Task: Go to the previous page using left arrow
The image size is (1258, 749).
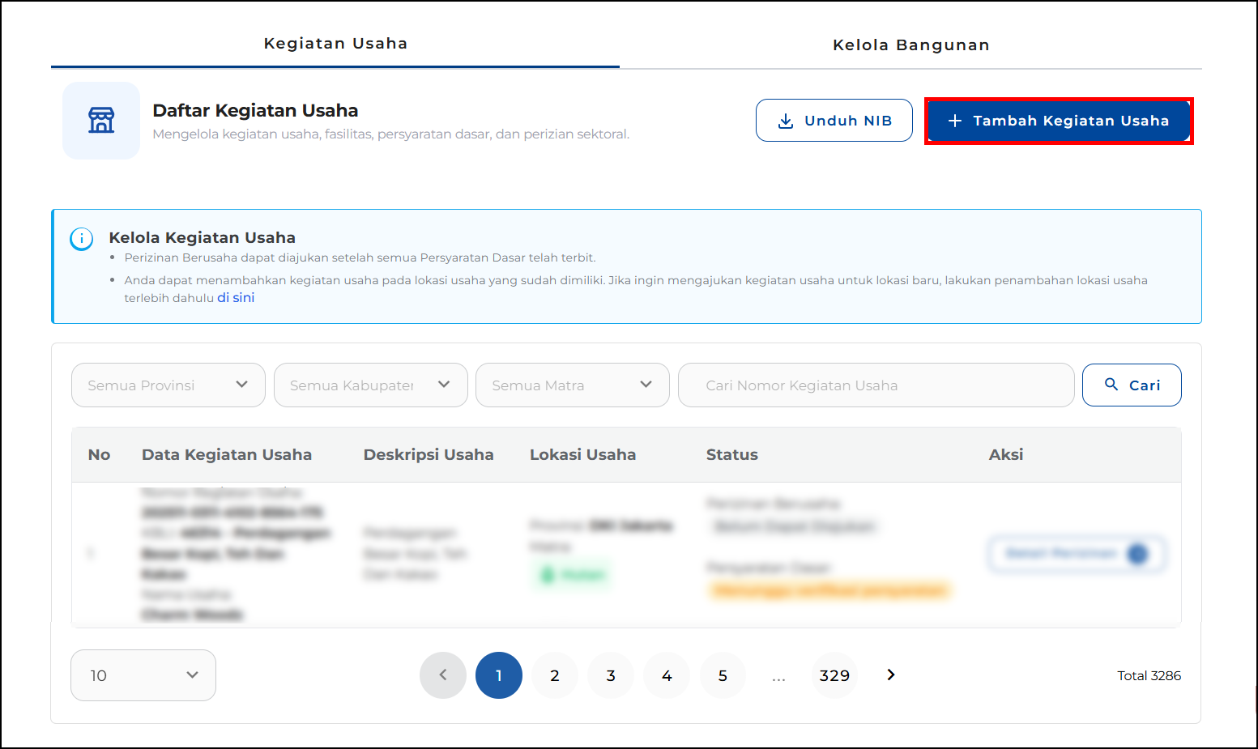Action: pyautogui.click(x=443, y=675)
